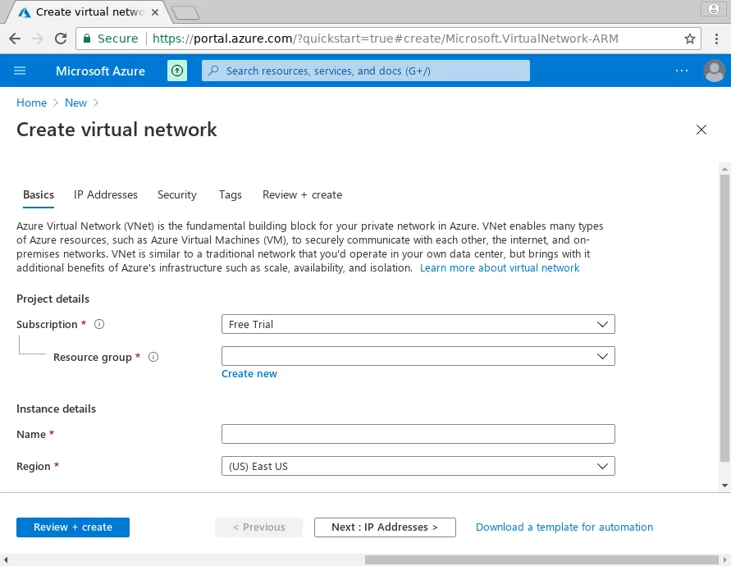Open the Chrome three-dot menu
This screenshot has width=731, height=566.
716,39
